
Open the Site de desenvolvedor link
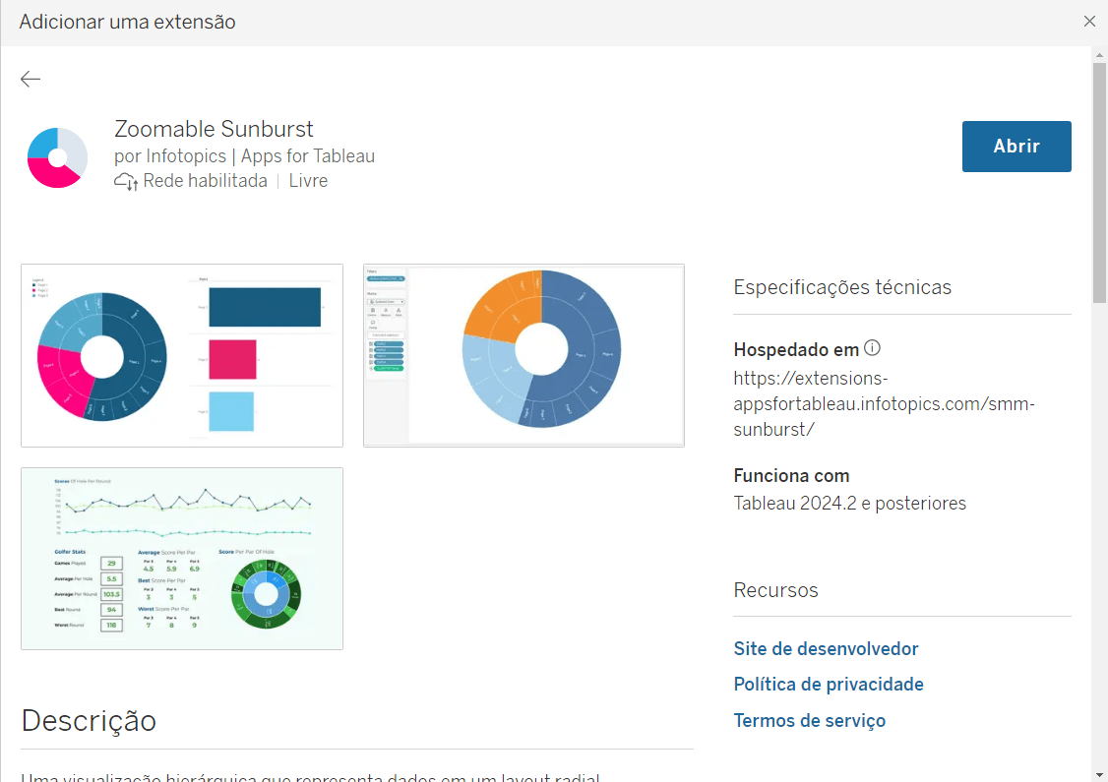pyautogui.click(x=826, y=649)
